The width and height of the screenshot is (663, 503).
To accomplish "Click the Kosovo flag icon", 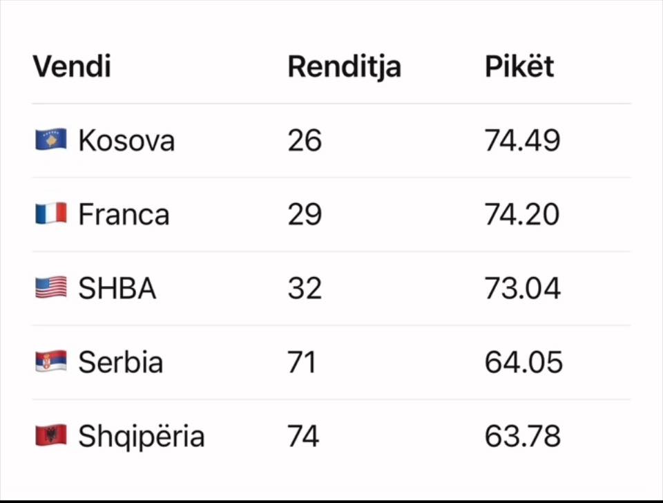I will point(51,140).
